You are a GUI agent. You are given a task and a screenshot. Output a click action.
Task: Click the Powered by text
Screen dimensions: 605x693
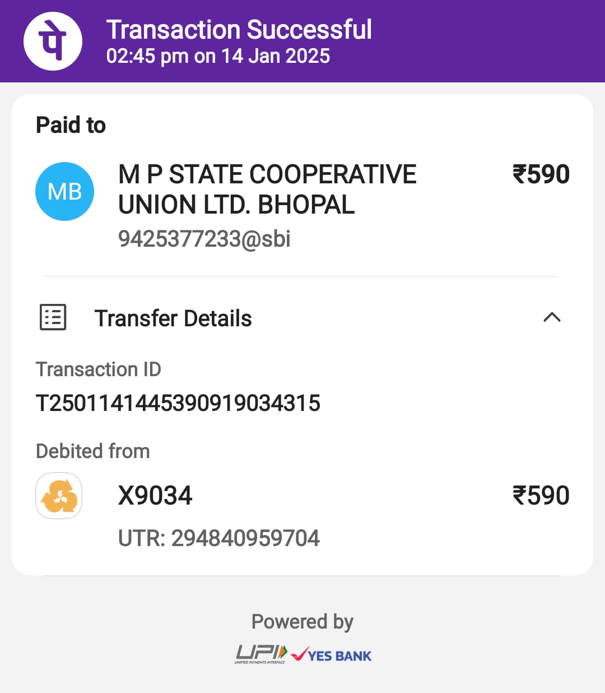(x=302, y=622)
